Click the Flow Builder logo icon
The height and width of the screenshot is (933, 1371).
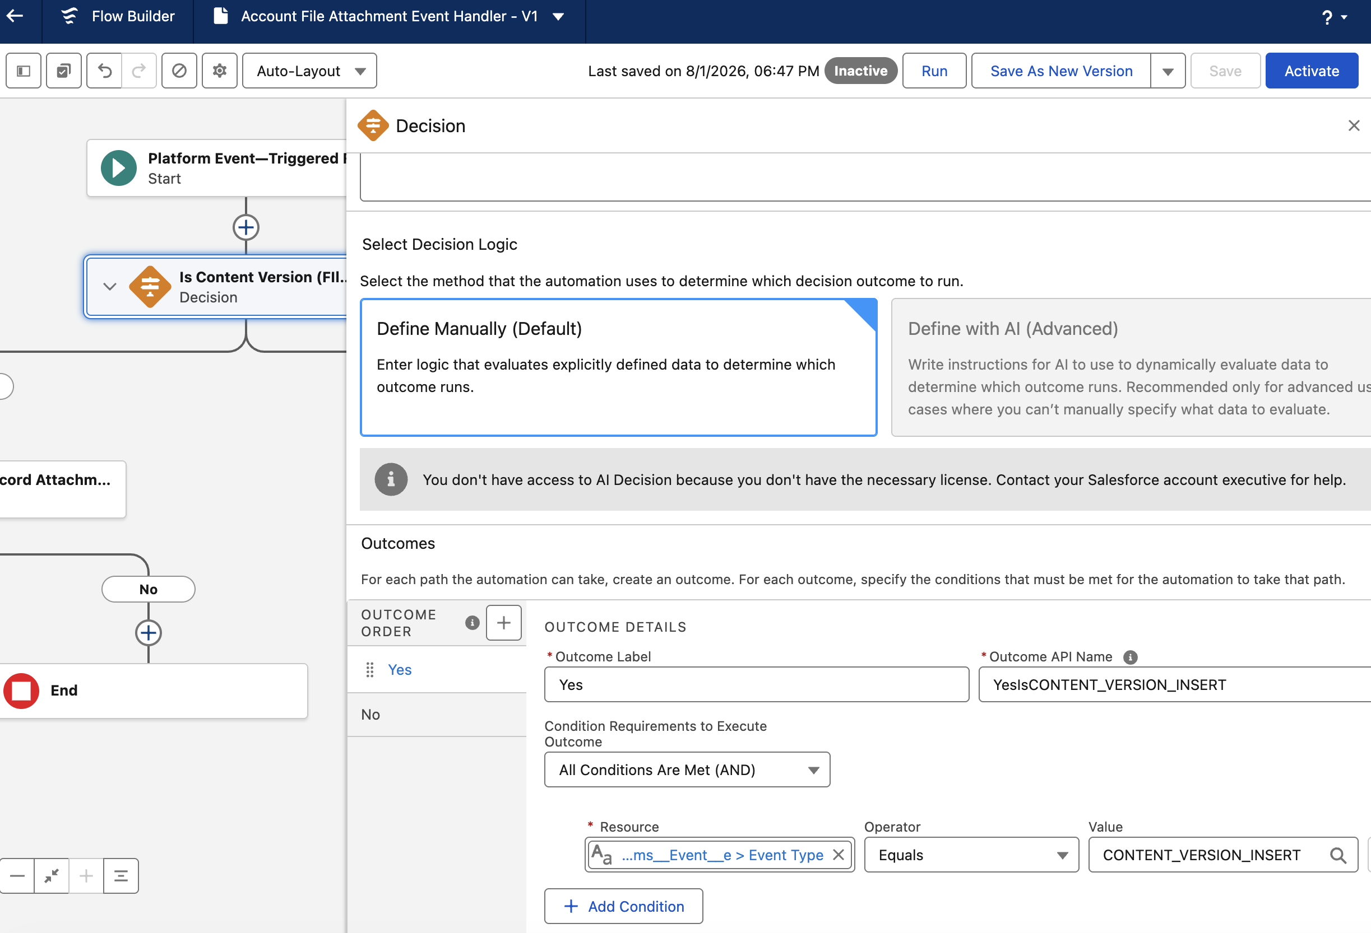click(70, 16)
